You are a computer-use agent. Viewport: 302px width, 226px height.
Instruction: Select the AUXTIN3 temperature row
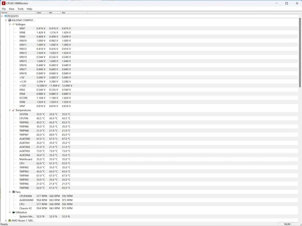45,151
